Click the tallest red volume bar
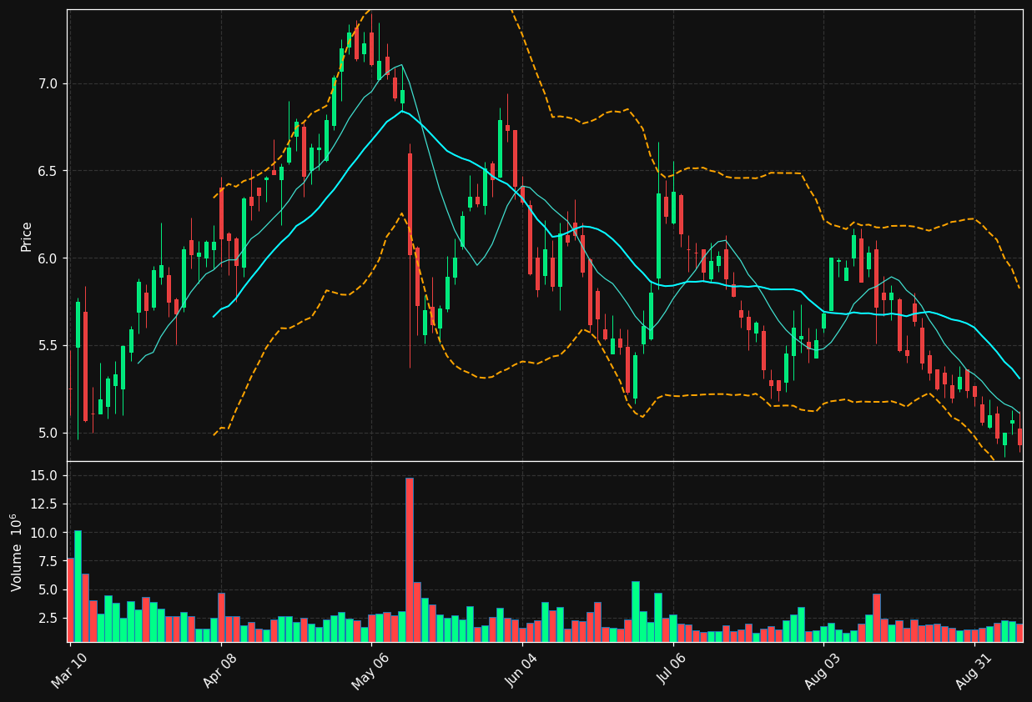Image resolution: width=1032 pixels, height=702 pixels. (x=410, y=559)
